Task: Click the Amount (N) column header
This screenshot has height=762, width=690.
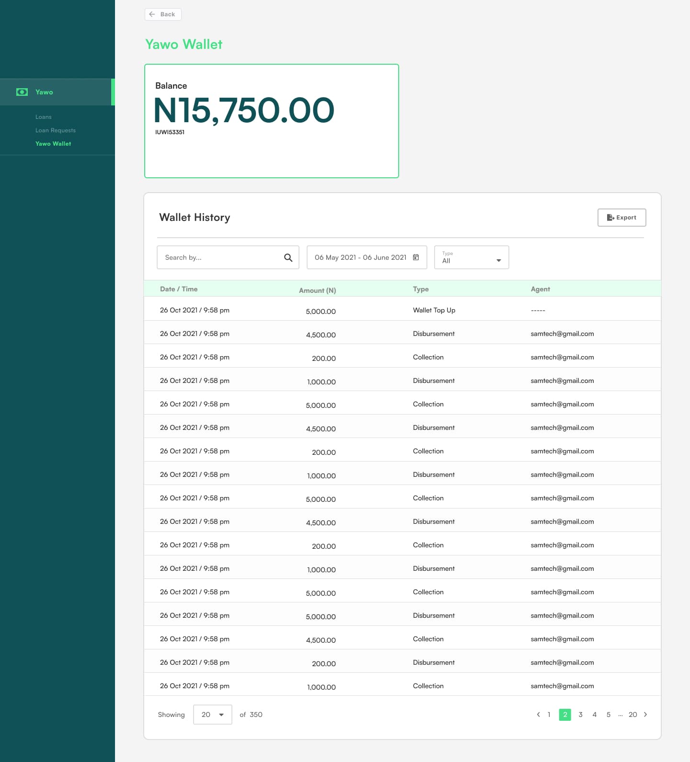Action: 318,290
